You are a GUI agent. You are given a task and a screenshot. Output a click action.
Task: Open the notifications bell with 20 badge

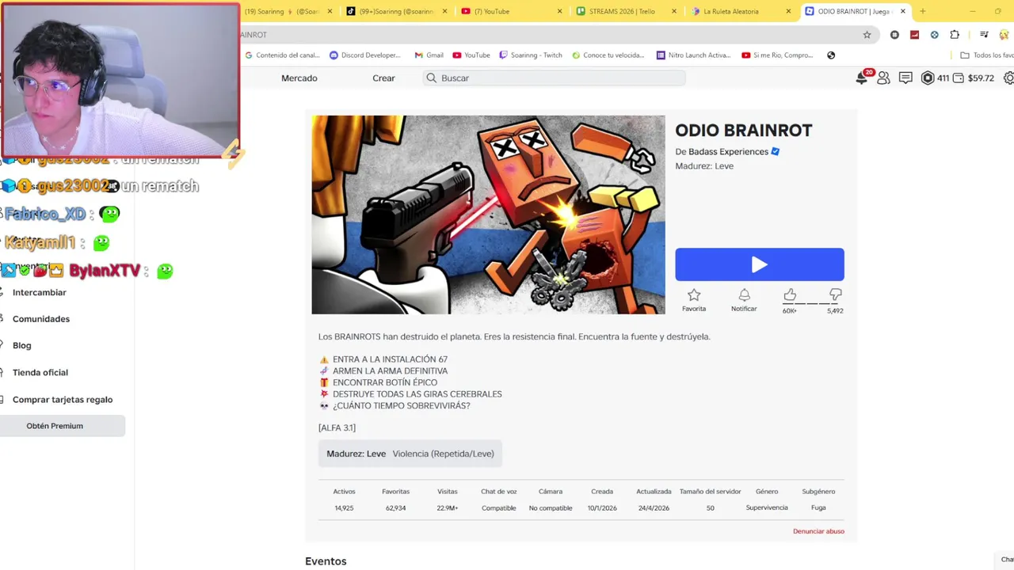862,78
